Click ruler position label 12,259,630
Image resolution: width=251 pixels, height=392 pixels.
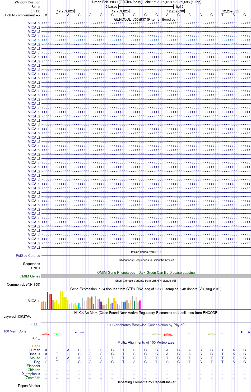coord(175,11)
